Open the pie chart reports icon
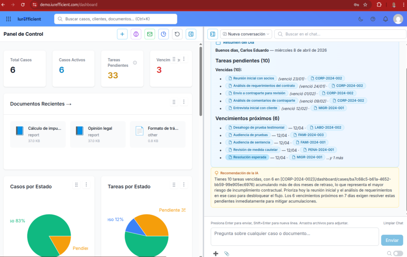The height and width of the screenshot is (257, 407). click(163, 34)
